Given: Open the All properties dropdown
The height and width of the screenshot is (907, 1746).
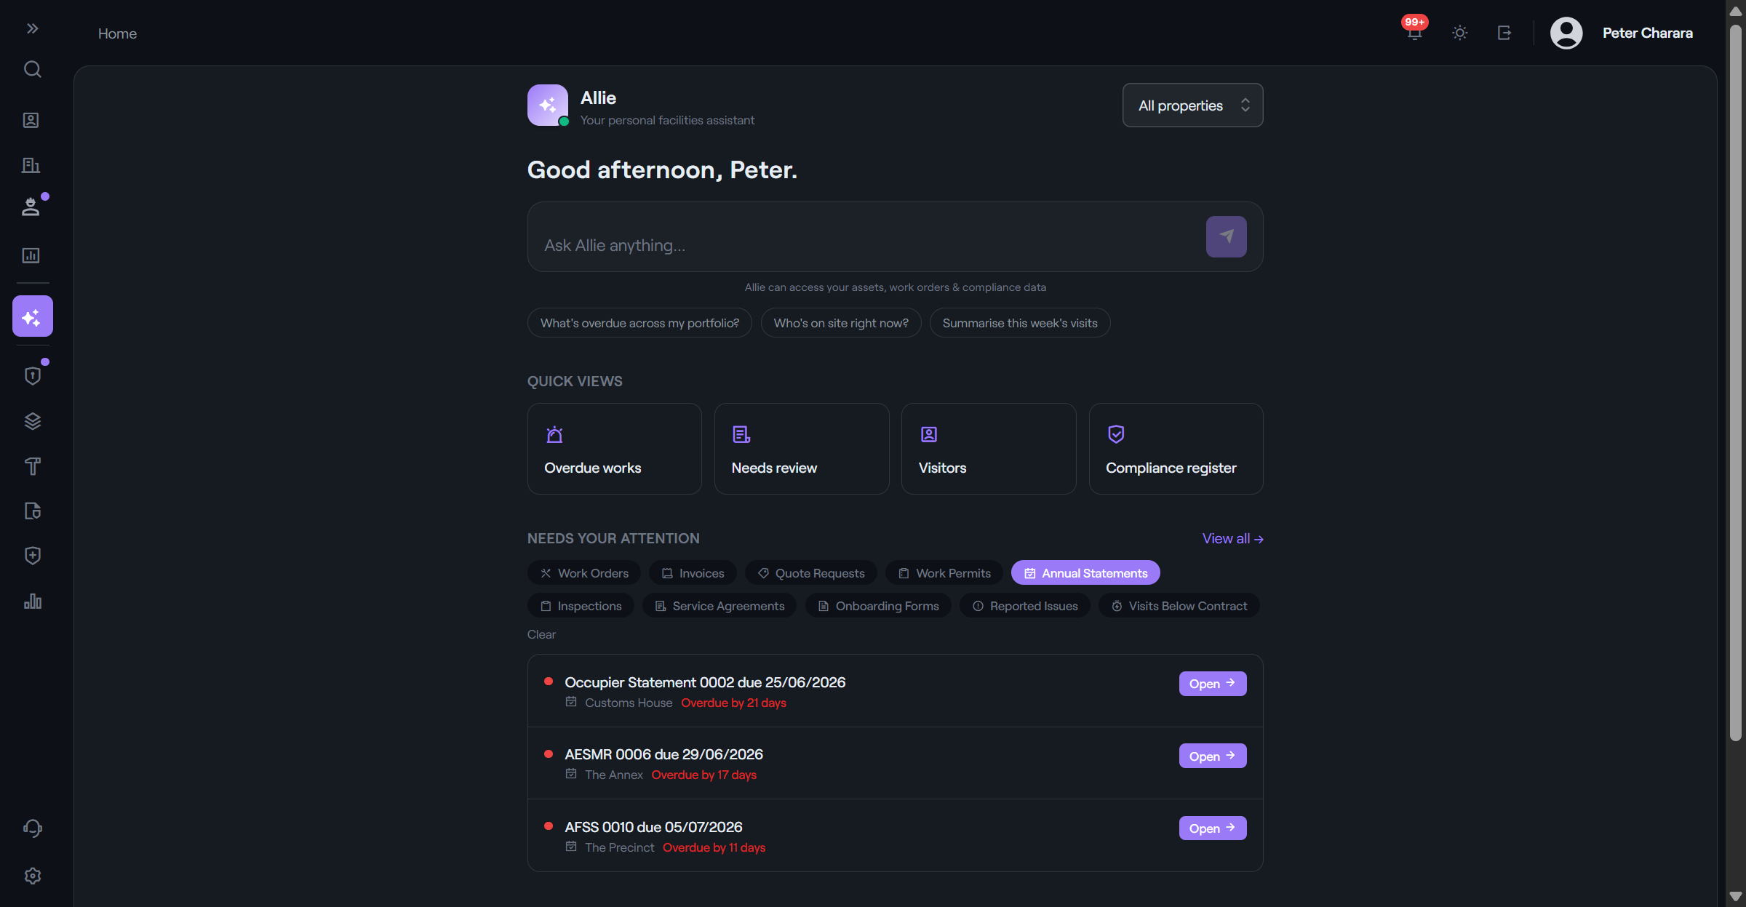Looking at the screenshot, I should [x=1192, y=105].
